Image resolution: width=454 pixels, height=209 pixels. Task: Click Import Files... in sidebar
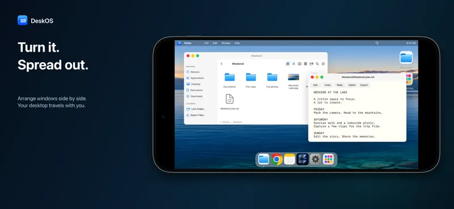tap(196, 115)
